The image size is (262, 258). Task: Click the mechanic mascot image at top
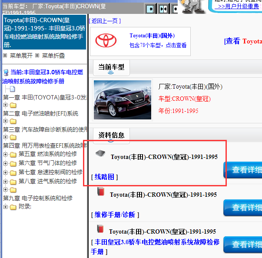pos(192,7)
